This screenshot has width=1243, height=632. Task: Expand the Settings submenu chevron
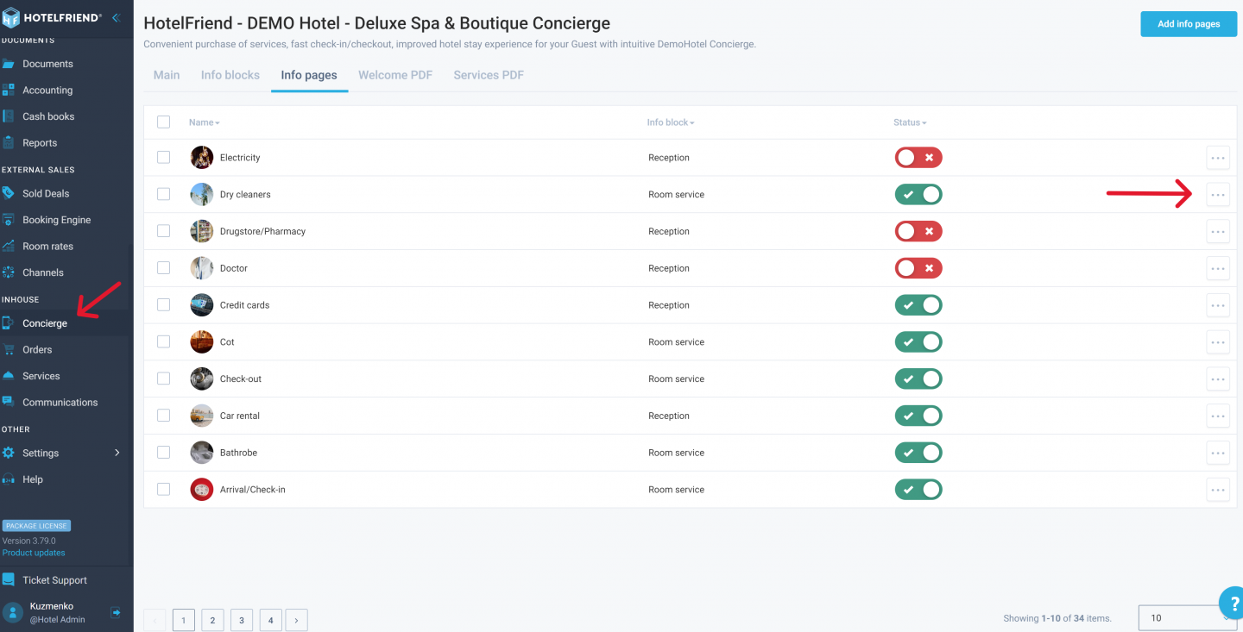(117, 453)
